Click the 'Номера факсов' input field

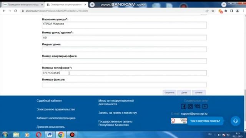(x=124, y=84)
